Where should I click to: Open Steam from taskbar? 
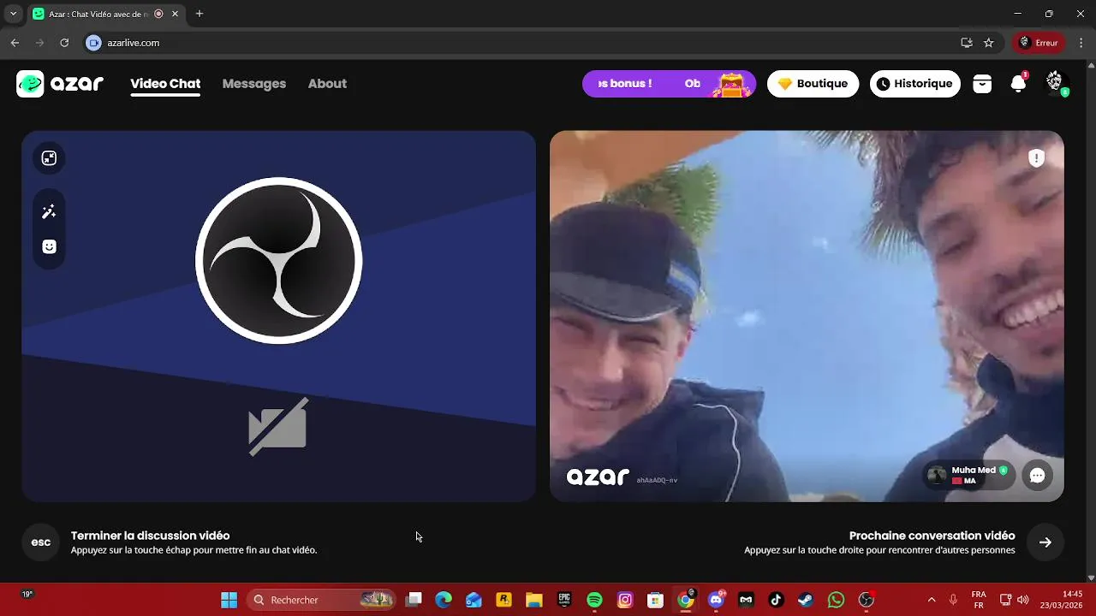coord(806,600)
